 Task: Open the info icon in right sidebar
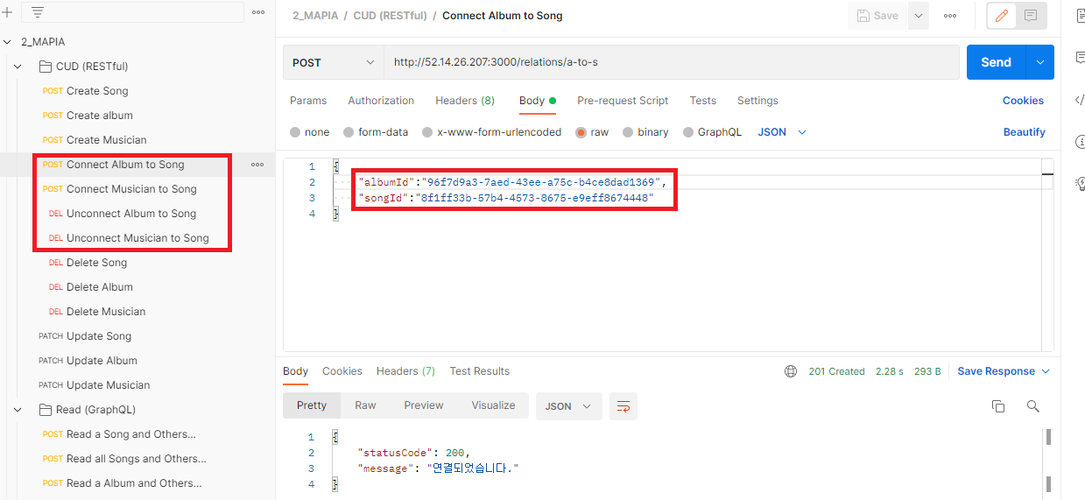point(1080,141)
